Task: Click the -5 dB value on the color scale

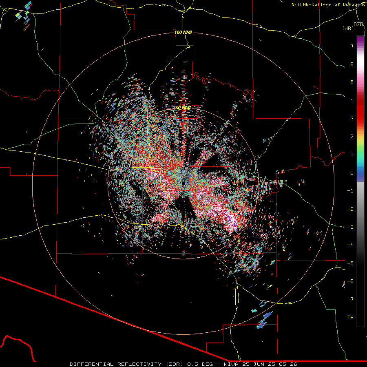Action: tap(350, 263)
